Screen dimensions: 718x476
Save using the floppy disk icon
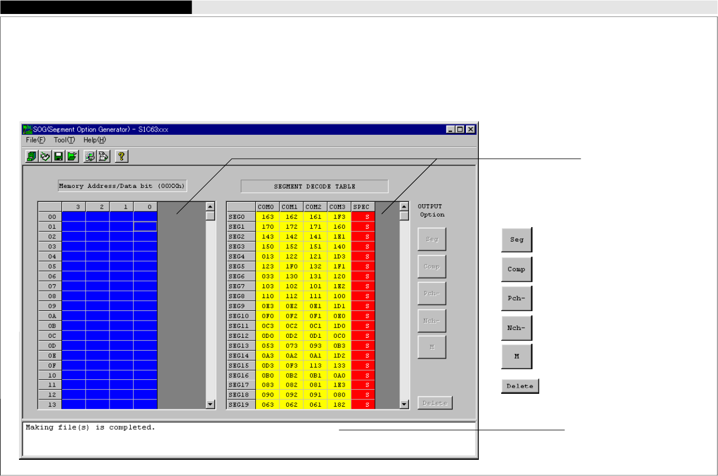59,157
